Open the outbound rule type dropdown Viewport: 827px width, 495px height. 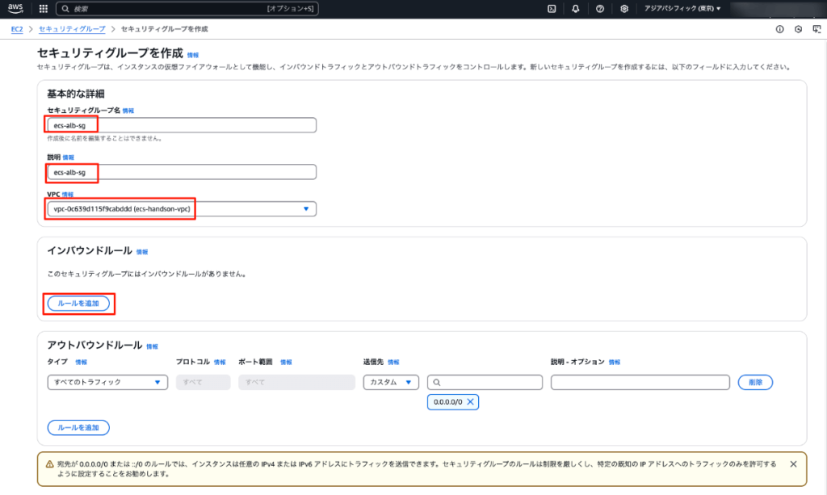click(107, 383)
